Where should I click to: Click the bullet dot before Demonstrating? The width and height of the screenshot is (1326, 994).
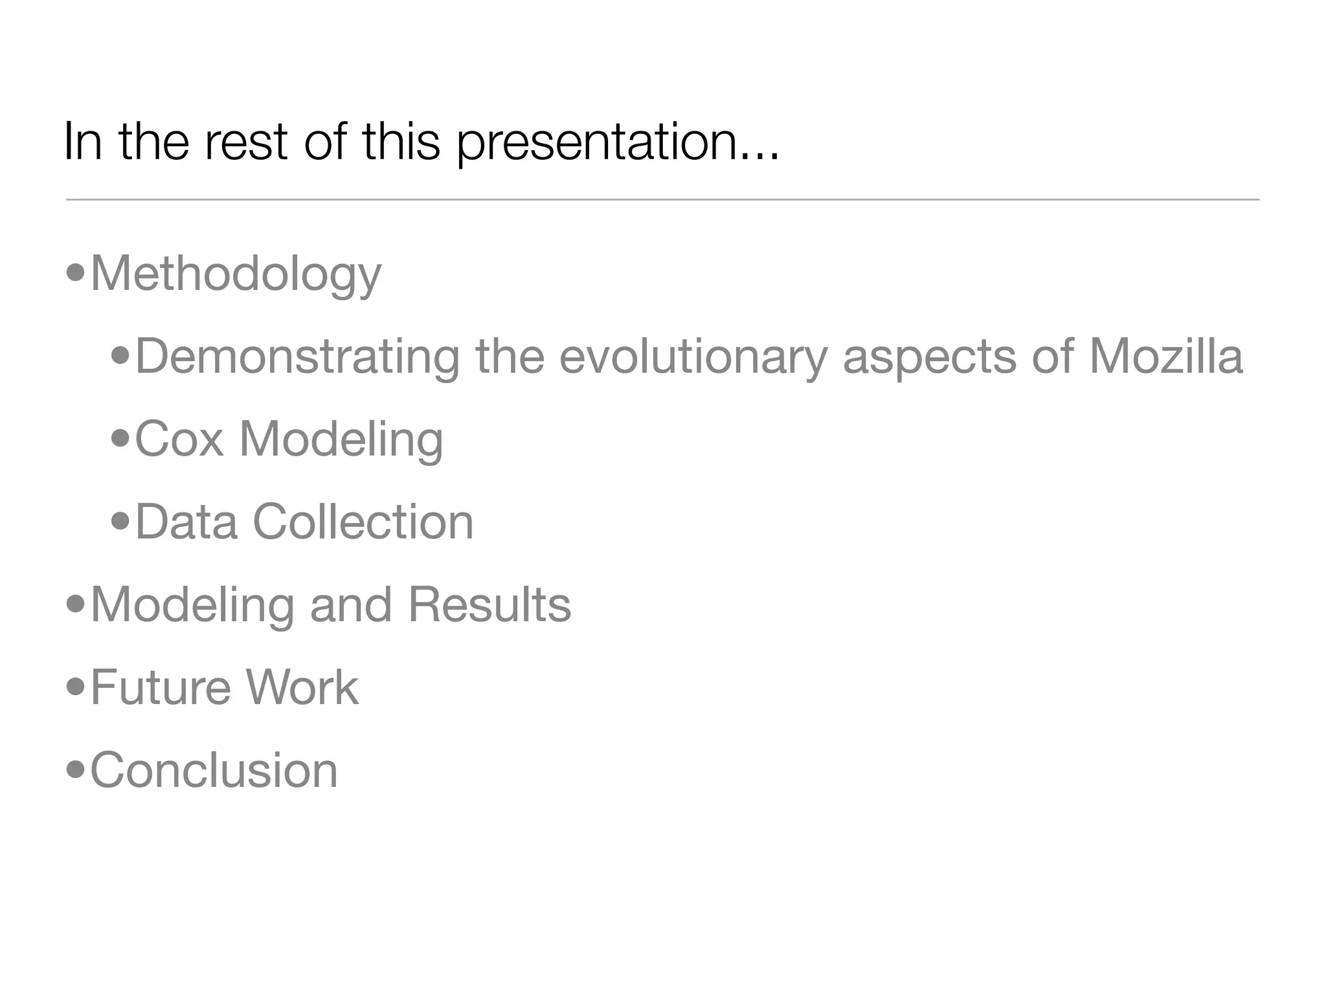coord(120,355)
